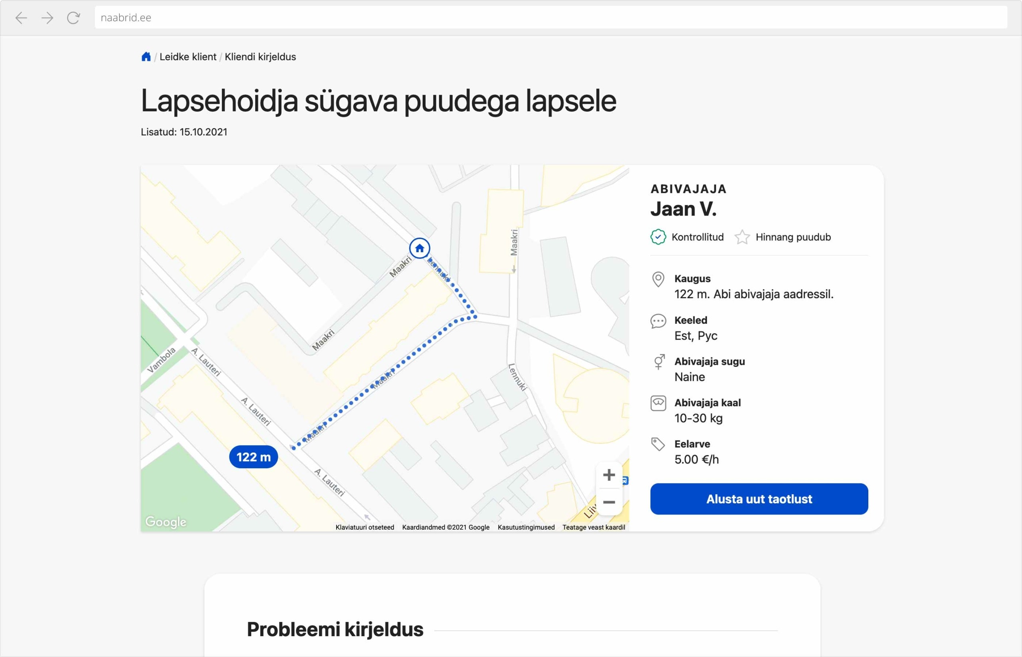Screen dimensions: 1022x657
Task: Open Klaviatuuri otseteed in the map footer
Action: 365,527
